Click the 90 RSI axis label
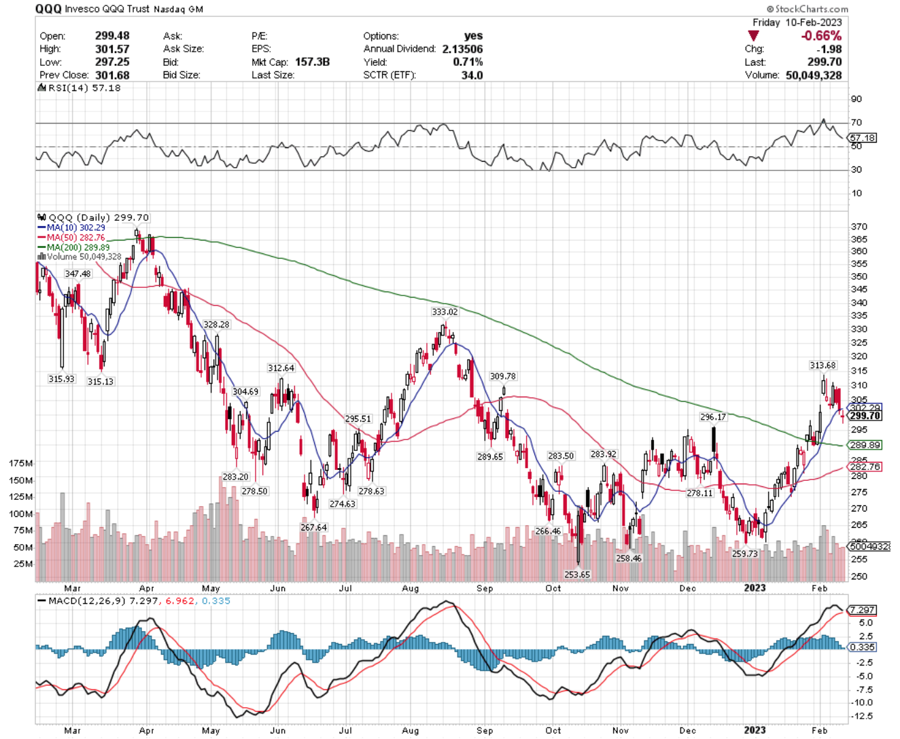This screenshot has width=900, height=739. click(x=856, y=99)
